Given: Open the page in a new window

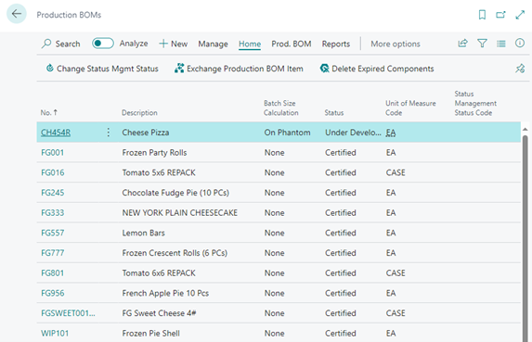Looking at the screenshot, I should click(500, 15).
